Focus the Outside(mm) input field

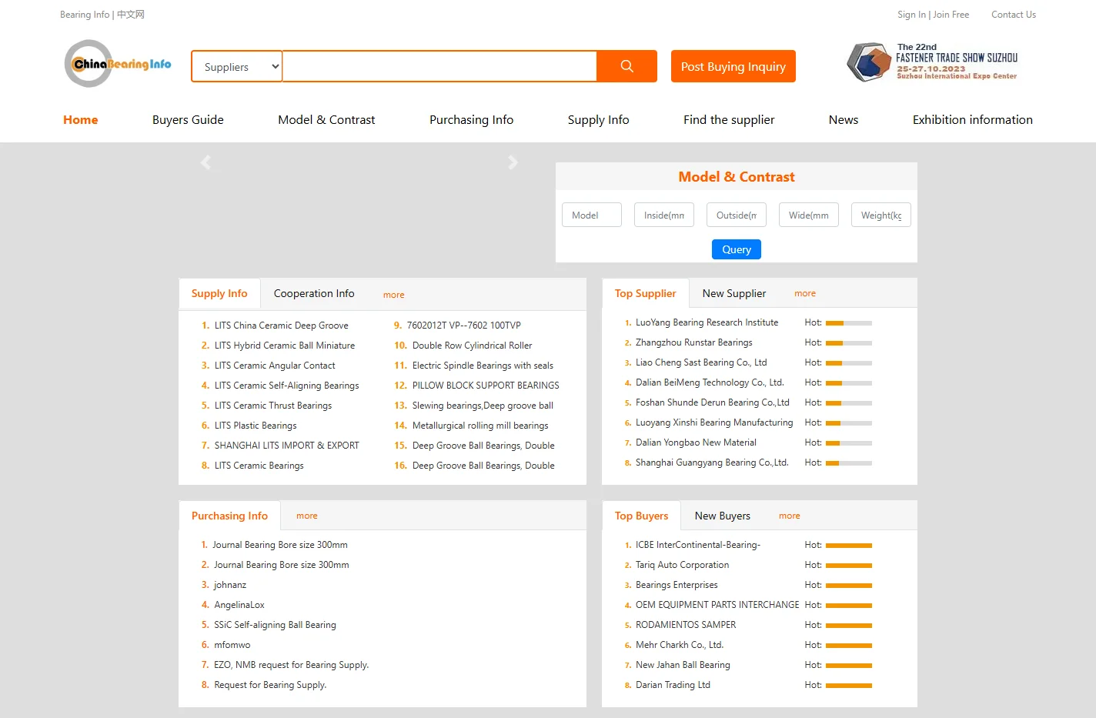(x=737, y=215)
